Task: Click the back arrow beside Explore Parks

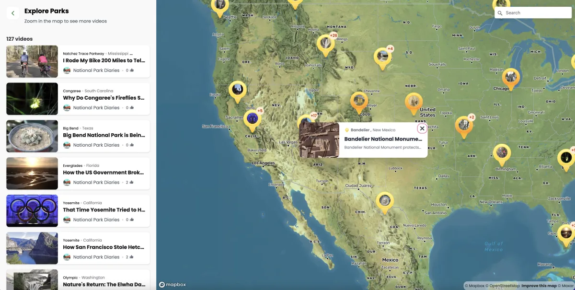Action: click(13, 13)
